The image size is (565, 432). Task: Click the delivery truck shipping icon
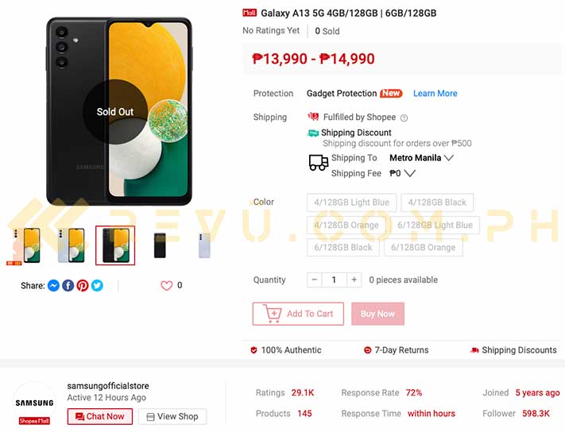click(319, 162)
